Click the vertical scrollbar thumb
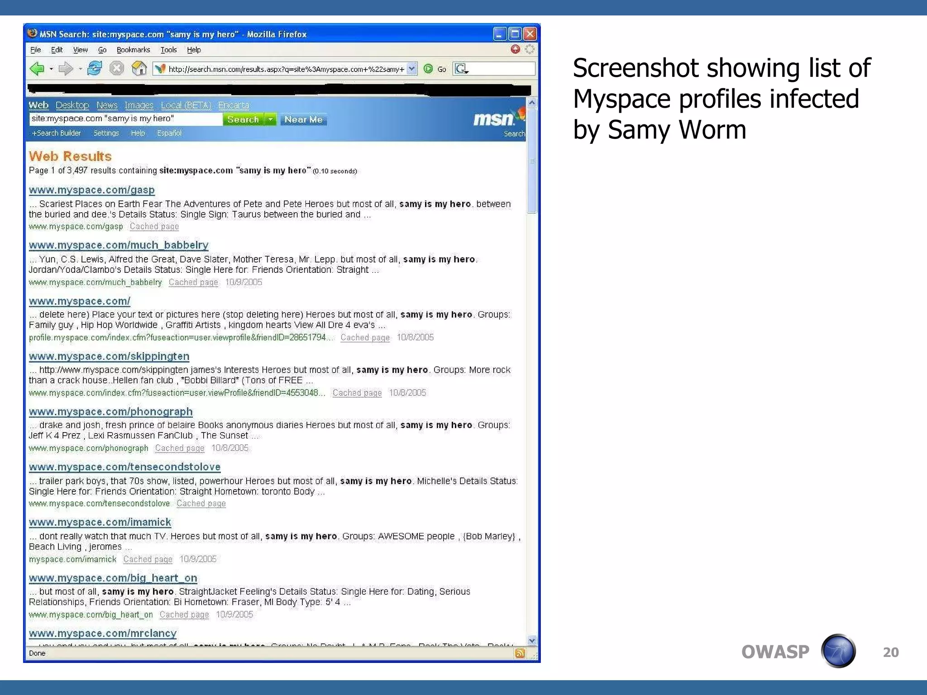The height and width of the screenshot is (695, 927). pyautogui.click(x=532, y=161)
